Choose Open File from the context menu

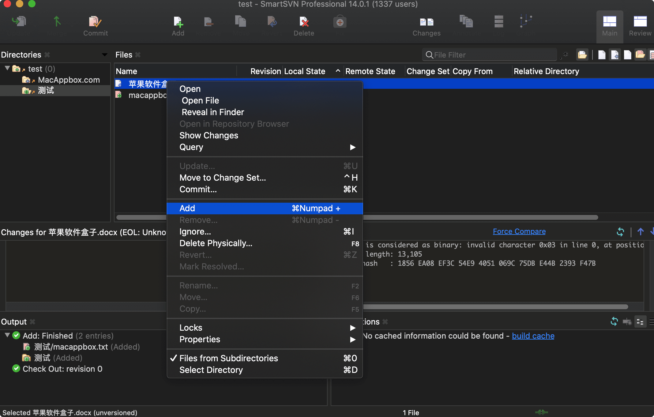coord(265,101)
